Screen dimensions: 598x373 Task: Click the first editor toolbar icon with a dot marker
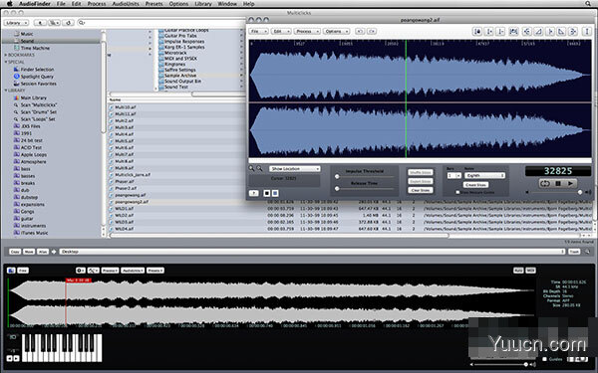[x=477, y=32]
